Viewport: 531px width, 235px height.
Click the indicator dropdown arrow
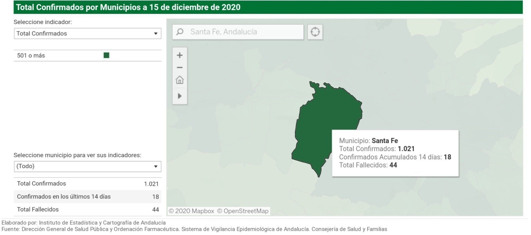[x=156, y=34]
